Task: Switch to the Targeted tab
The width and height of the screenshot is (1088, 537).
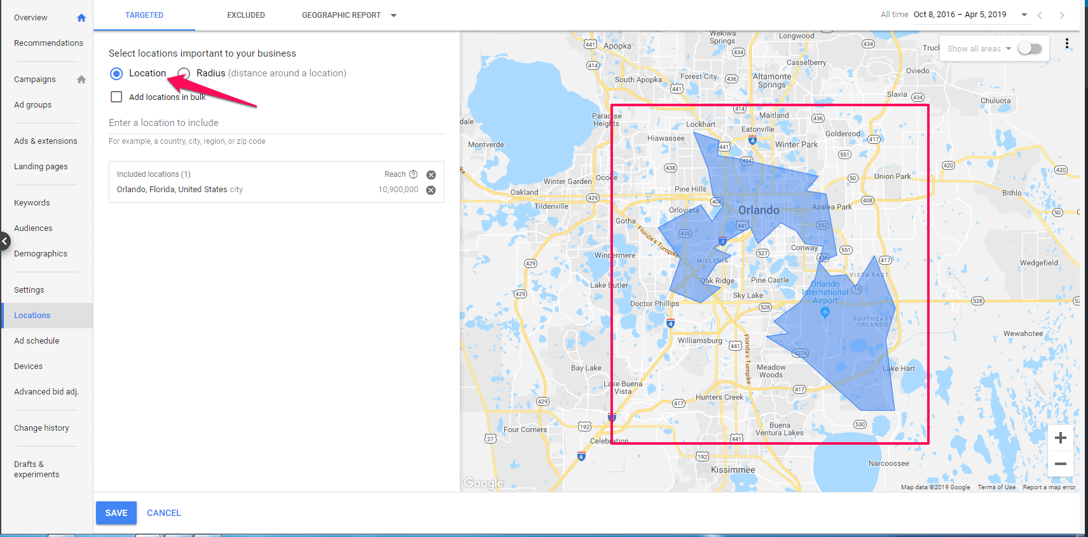Action: click(x=144, y=15)
